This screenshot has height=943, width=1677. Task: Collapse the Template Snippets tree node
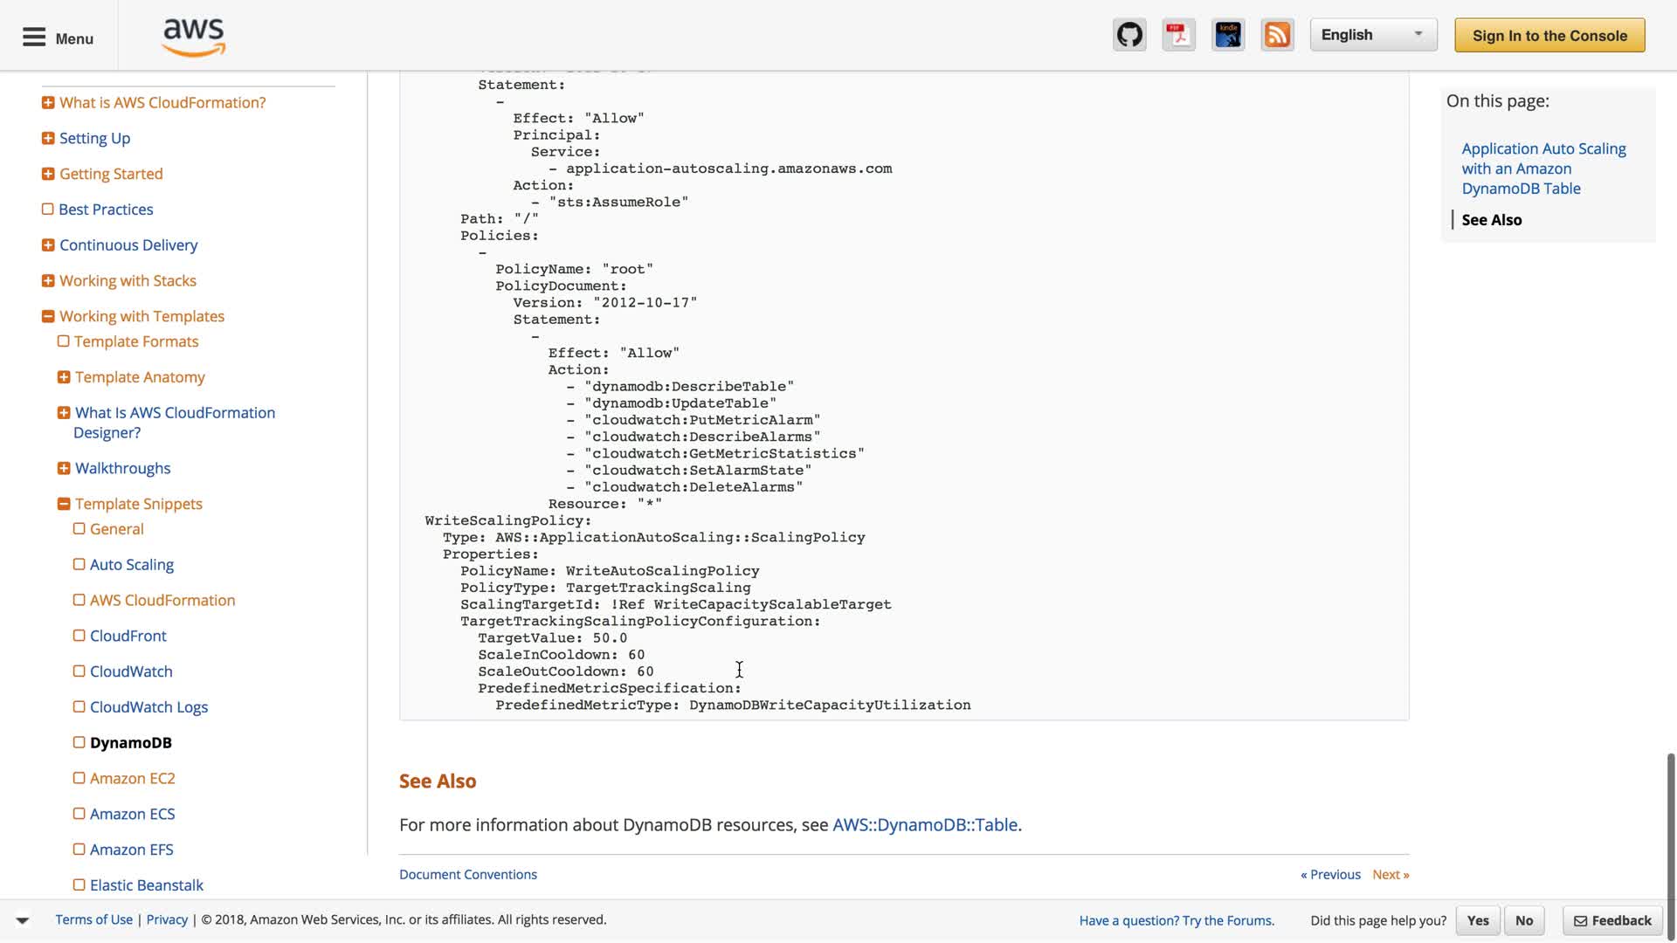pos(64,504)
